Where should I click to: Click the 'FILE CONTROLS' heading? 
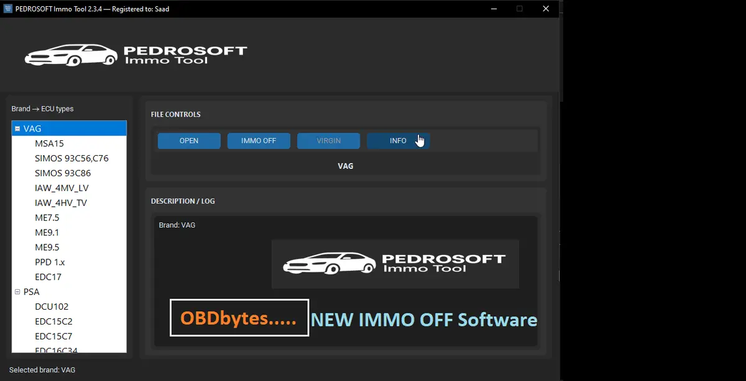[x=176, y=115]
